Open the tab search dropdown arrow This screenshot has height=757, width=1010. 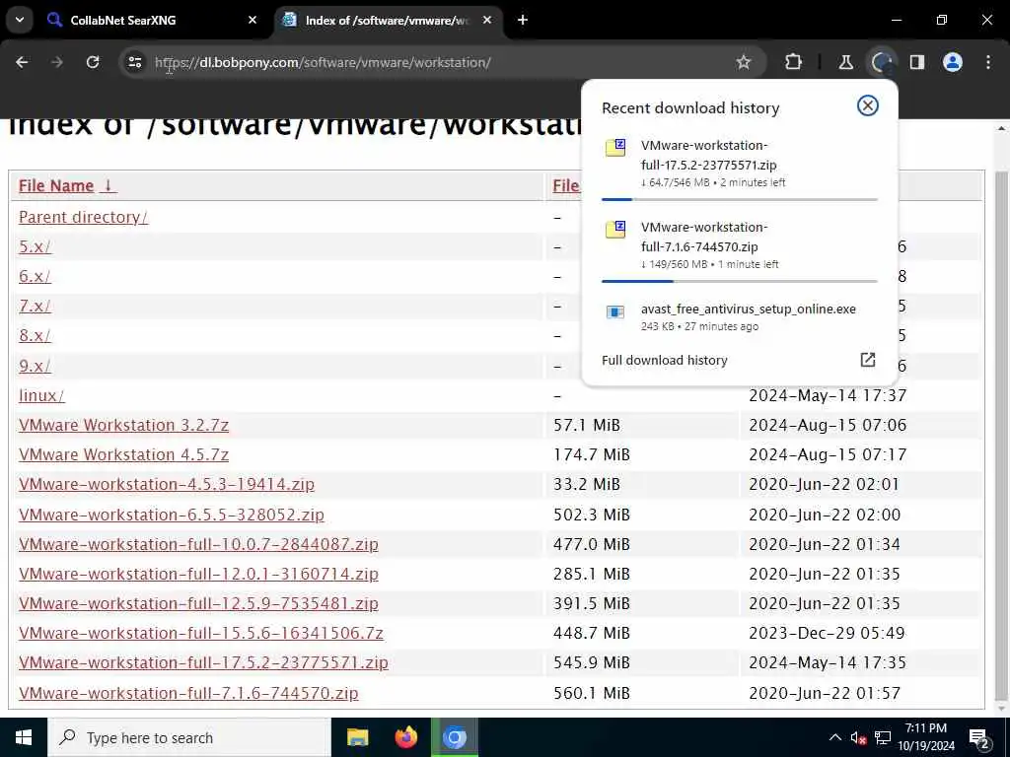click(20, 20)
